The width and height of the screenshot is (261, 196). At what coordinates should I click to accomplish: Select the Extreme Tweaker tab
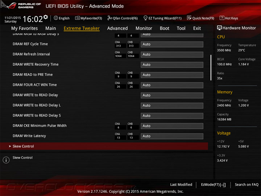click(82, 28)
